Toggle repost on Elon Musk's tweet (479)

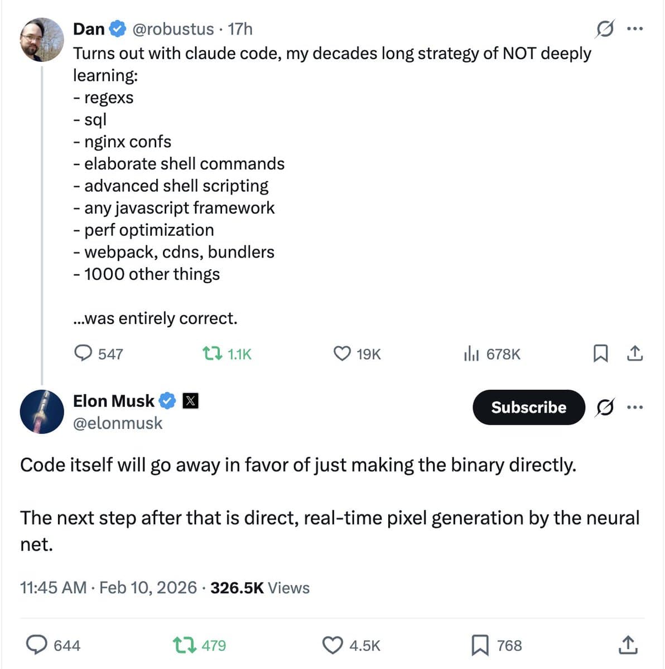(x=185, y=645)
